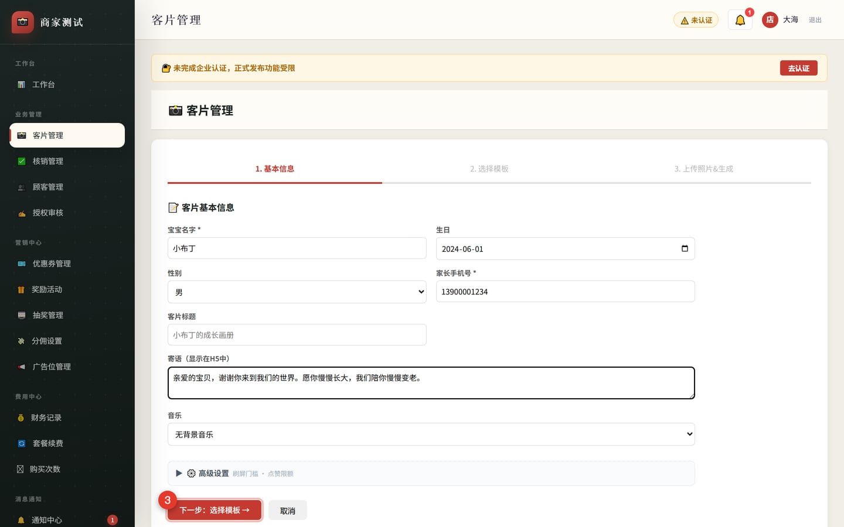The height and width of the screenshot is (527, 844).
Task: Click the 商家测试 camera logo icon
Action: click(23, 22)
